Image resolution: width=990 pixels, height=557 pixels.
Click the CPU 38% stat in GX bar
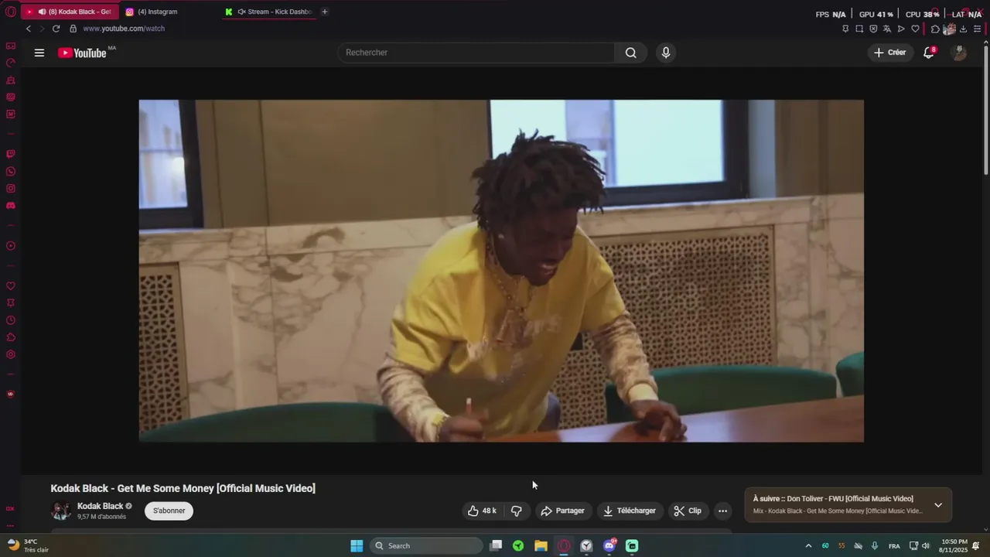point(922,15)
